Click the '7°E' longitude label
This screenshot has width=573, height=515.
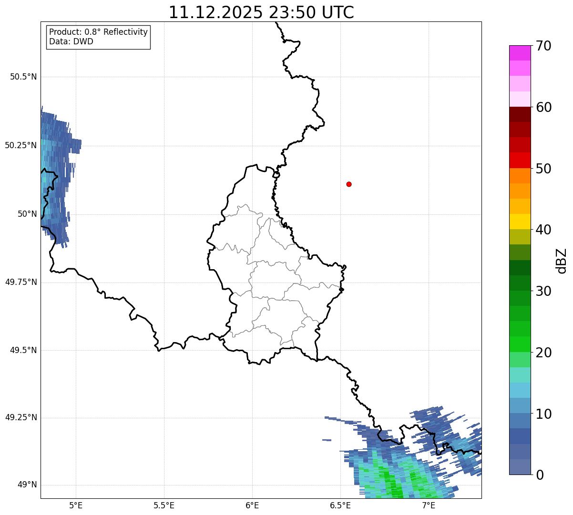click(x=429, y=505)
